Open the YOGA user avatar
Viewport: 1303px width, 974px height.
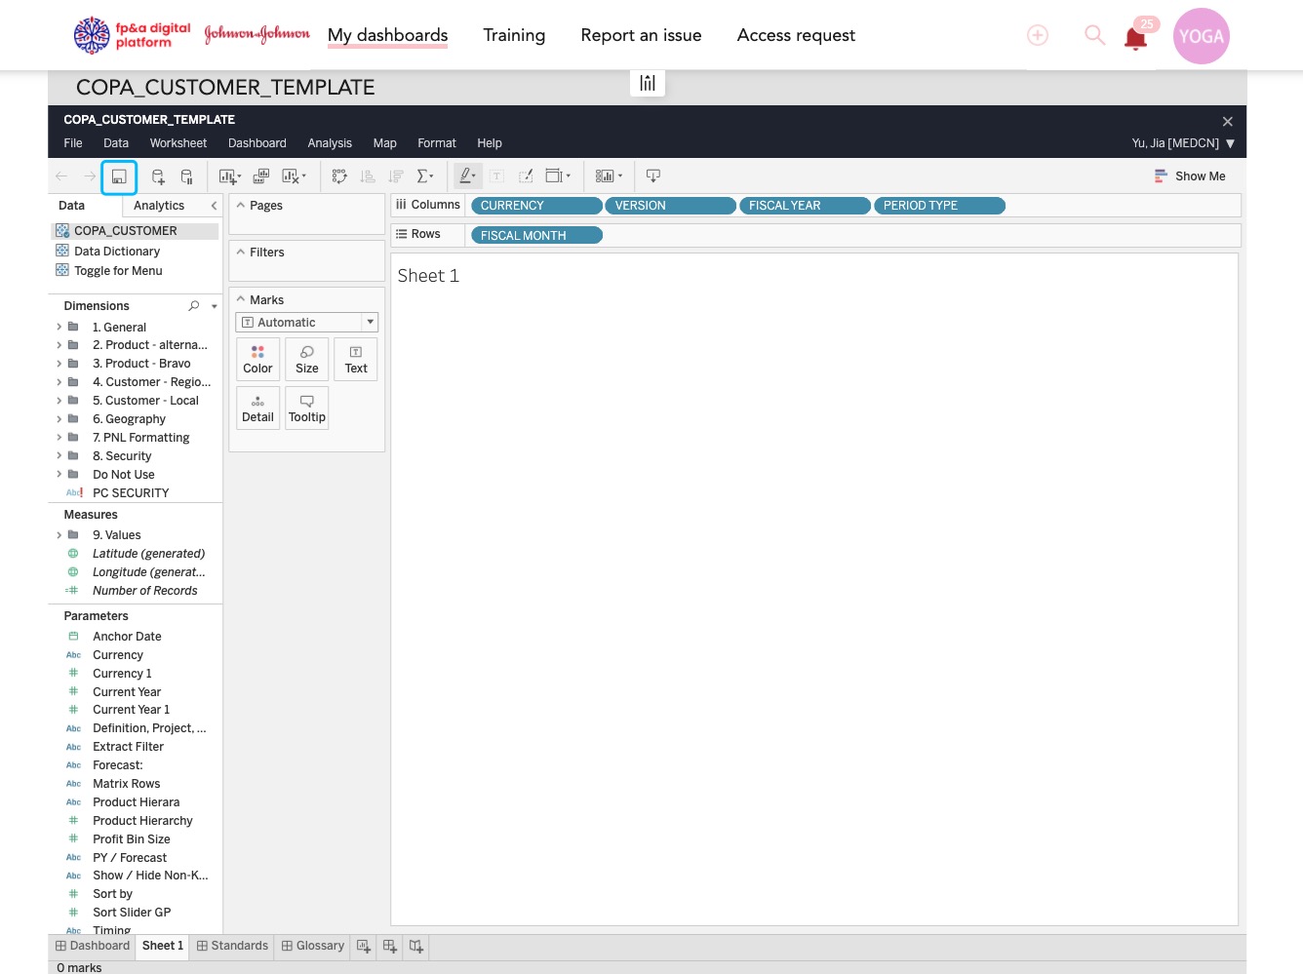(x=1202, y=36)
